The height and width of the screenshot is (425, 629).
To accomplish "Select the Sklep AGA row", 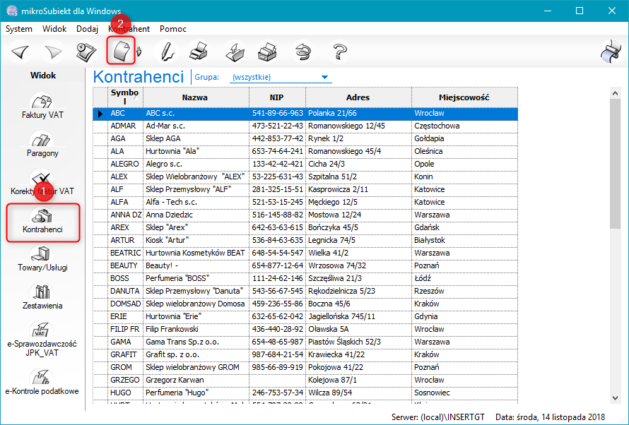I will (305, 138).
